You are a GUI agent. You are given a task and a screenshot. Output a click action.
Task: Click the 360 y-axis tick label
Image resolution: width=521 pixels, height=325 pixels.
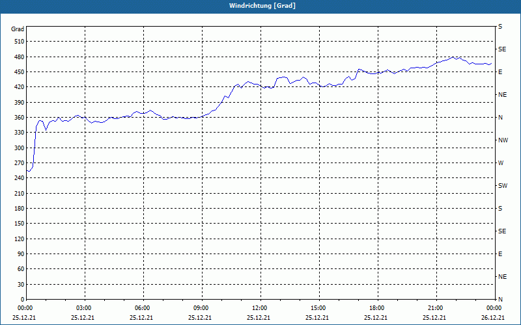coord(20,118)
